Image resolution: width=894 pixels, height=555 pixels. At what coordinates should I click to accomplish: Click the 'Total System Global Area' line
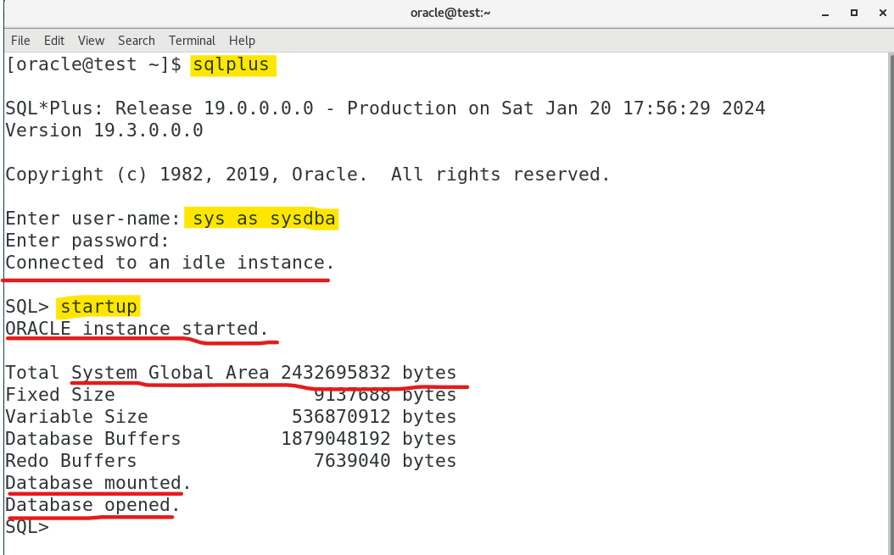pyautogui.click(x=231, y=373)
